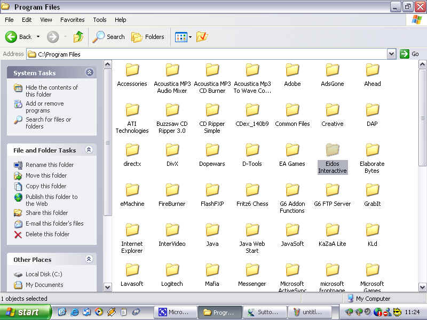Select the Buzzsaw CD Ripper 3.0 folder
The width and height of the screenshot is (427, 320).
[172, 119]
